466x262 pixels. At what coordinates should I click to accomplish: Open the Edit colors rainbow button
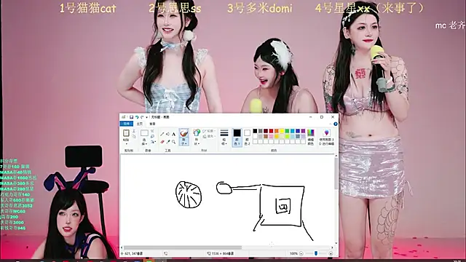click(x=311, y=137)
